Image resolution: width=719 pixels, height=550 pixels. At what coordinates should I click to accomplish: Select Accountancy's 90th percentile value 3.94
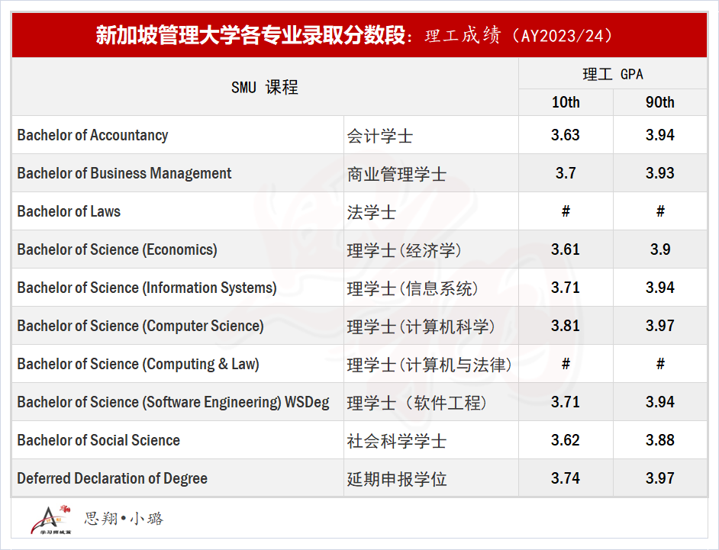point(660,135)
